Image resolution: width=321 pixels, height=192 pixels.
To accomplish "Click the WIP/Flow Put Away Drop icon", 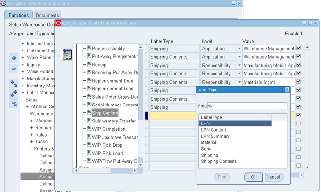I will (x=89, y=161).
